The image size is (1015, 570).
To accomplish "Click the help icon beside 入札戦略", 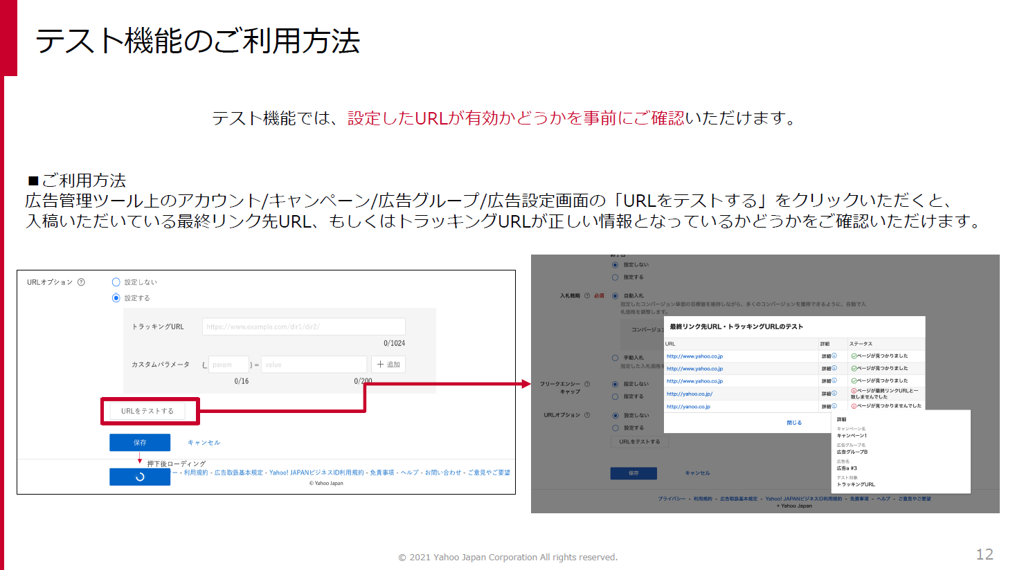I will [587, 296].
